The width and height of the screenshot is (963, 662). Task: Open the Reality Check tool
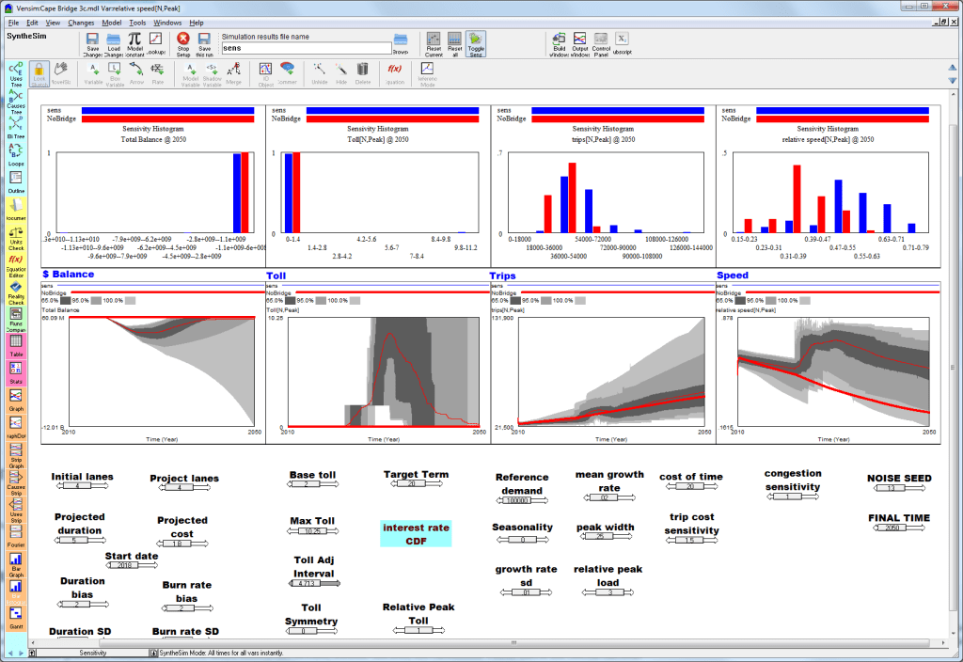coord(16,293)
